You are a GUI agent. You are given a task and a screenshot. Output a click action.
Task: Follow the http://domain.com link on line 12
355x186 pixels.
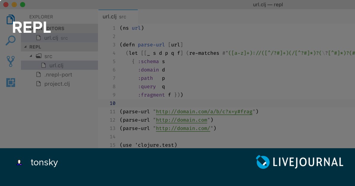coord(182,120)
